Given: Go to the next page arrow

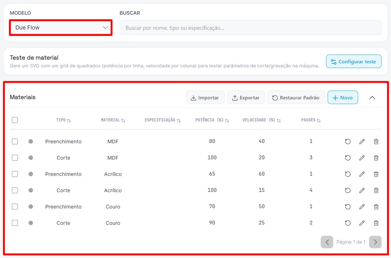Looking at the screenshot, I should pos(375,242).
